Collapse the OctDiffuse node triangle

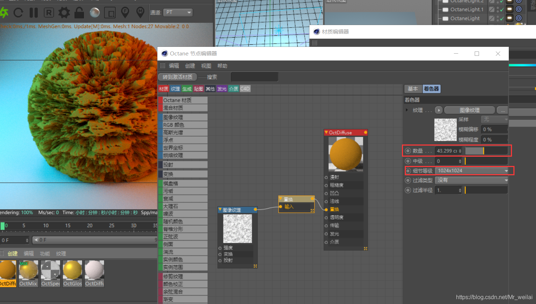point(326,132)
